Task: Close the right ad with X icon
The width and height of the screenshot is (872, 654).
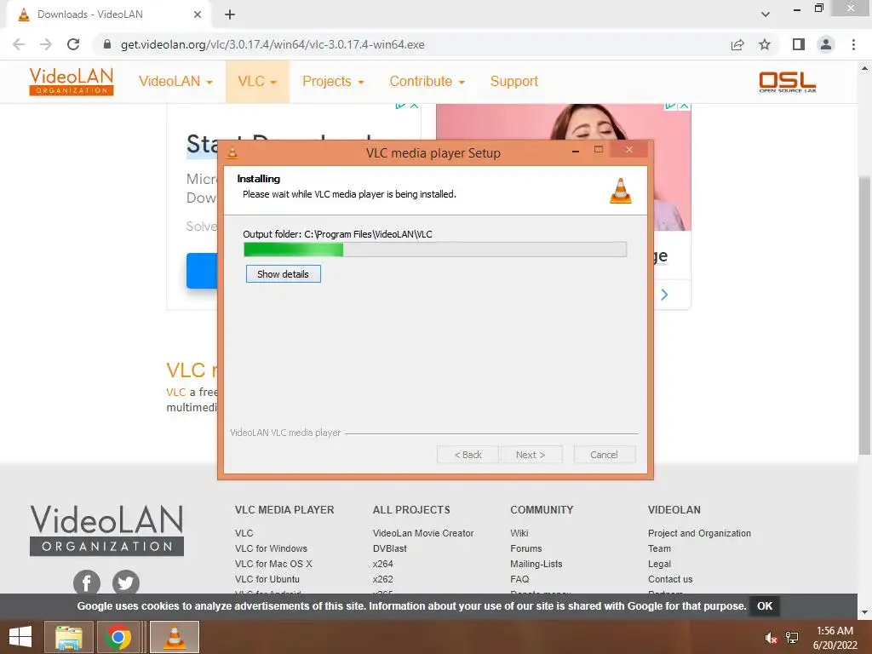Action: [x=685, y=106]
